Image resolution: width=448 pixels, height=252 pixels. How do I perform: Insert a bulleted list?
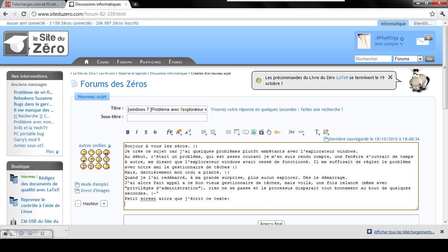229,132
